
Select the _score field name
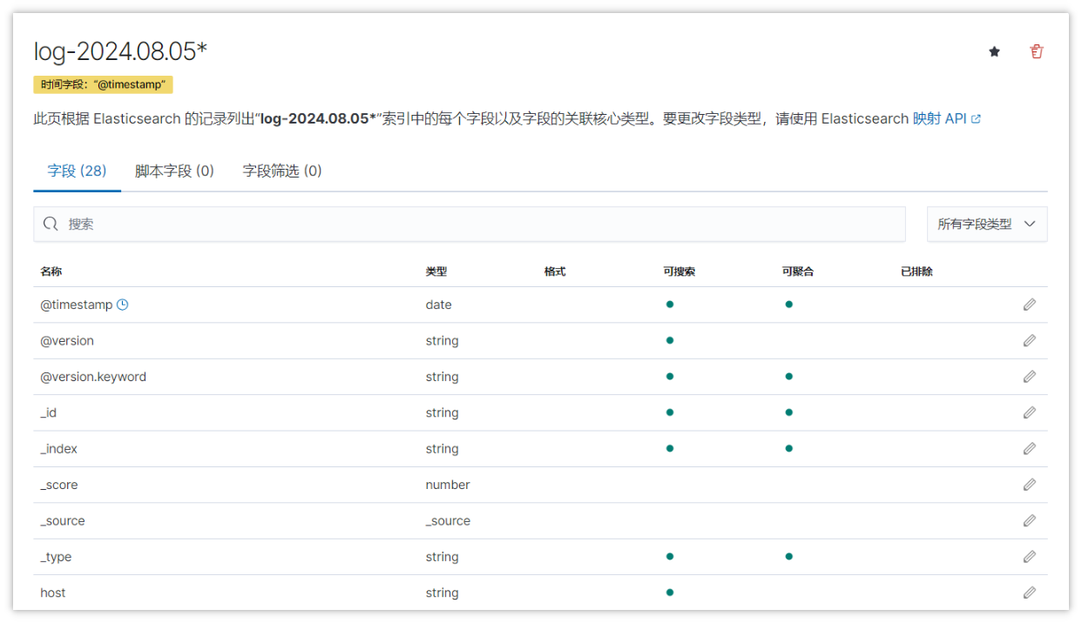click(x=59, y=485)
